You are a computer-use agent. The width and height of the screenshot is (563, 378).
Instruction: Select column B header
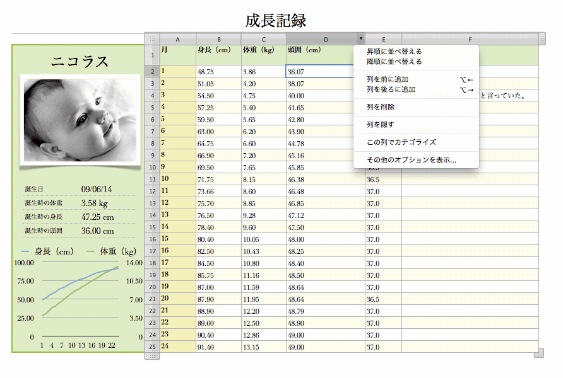point(218,39)
